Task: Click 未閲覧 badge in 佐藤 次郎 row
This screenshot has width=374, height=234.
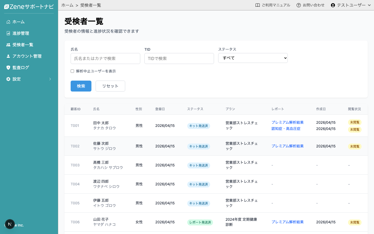Action: [x=355, y=146]
